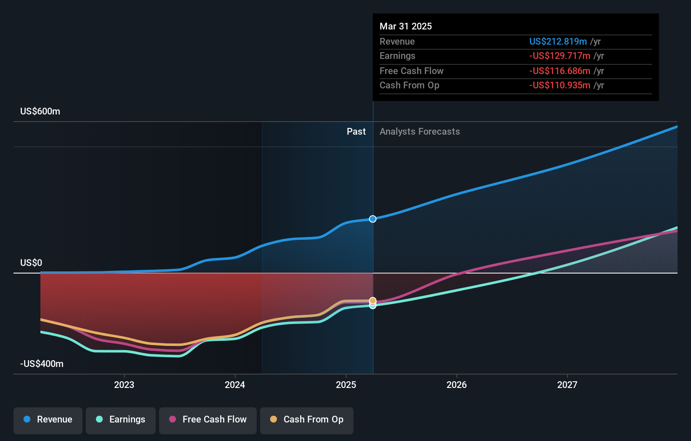The image size is (691, 441).
Task: Click the Analysts Forecasts label
Action: (420, 132)
